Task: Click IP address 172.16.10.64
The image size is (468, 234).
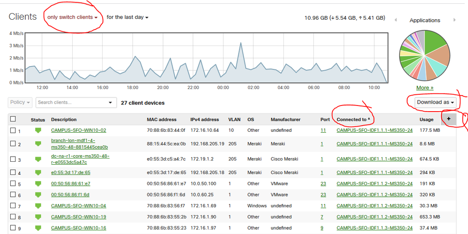Action: (x=204, y=130)
